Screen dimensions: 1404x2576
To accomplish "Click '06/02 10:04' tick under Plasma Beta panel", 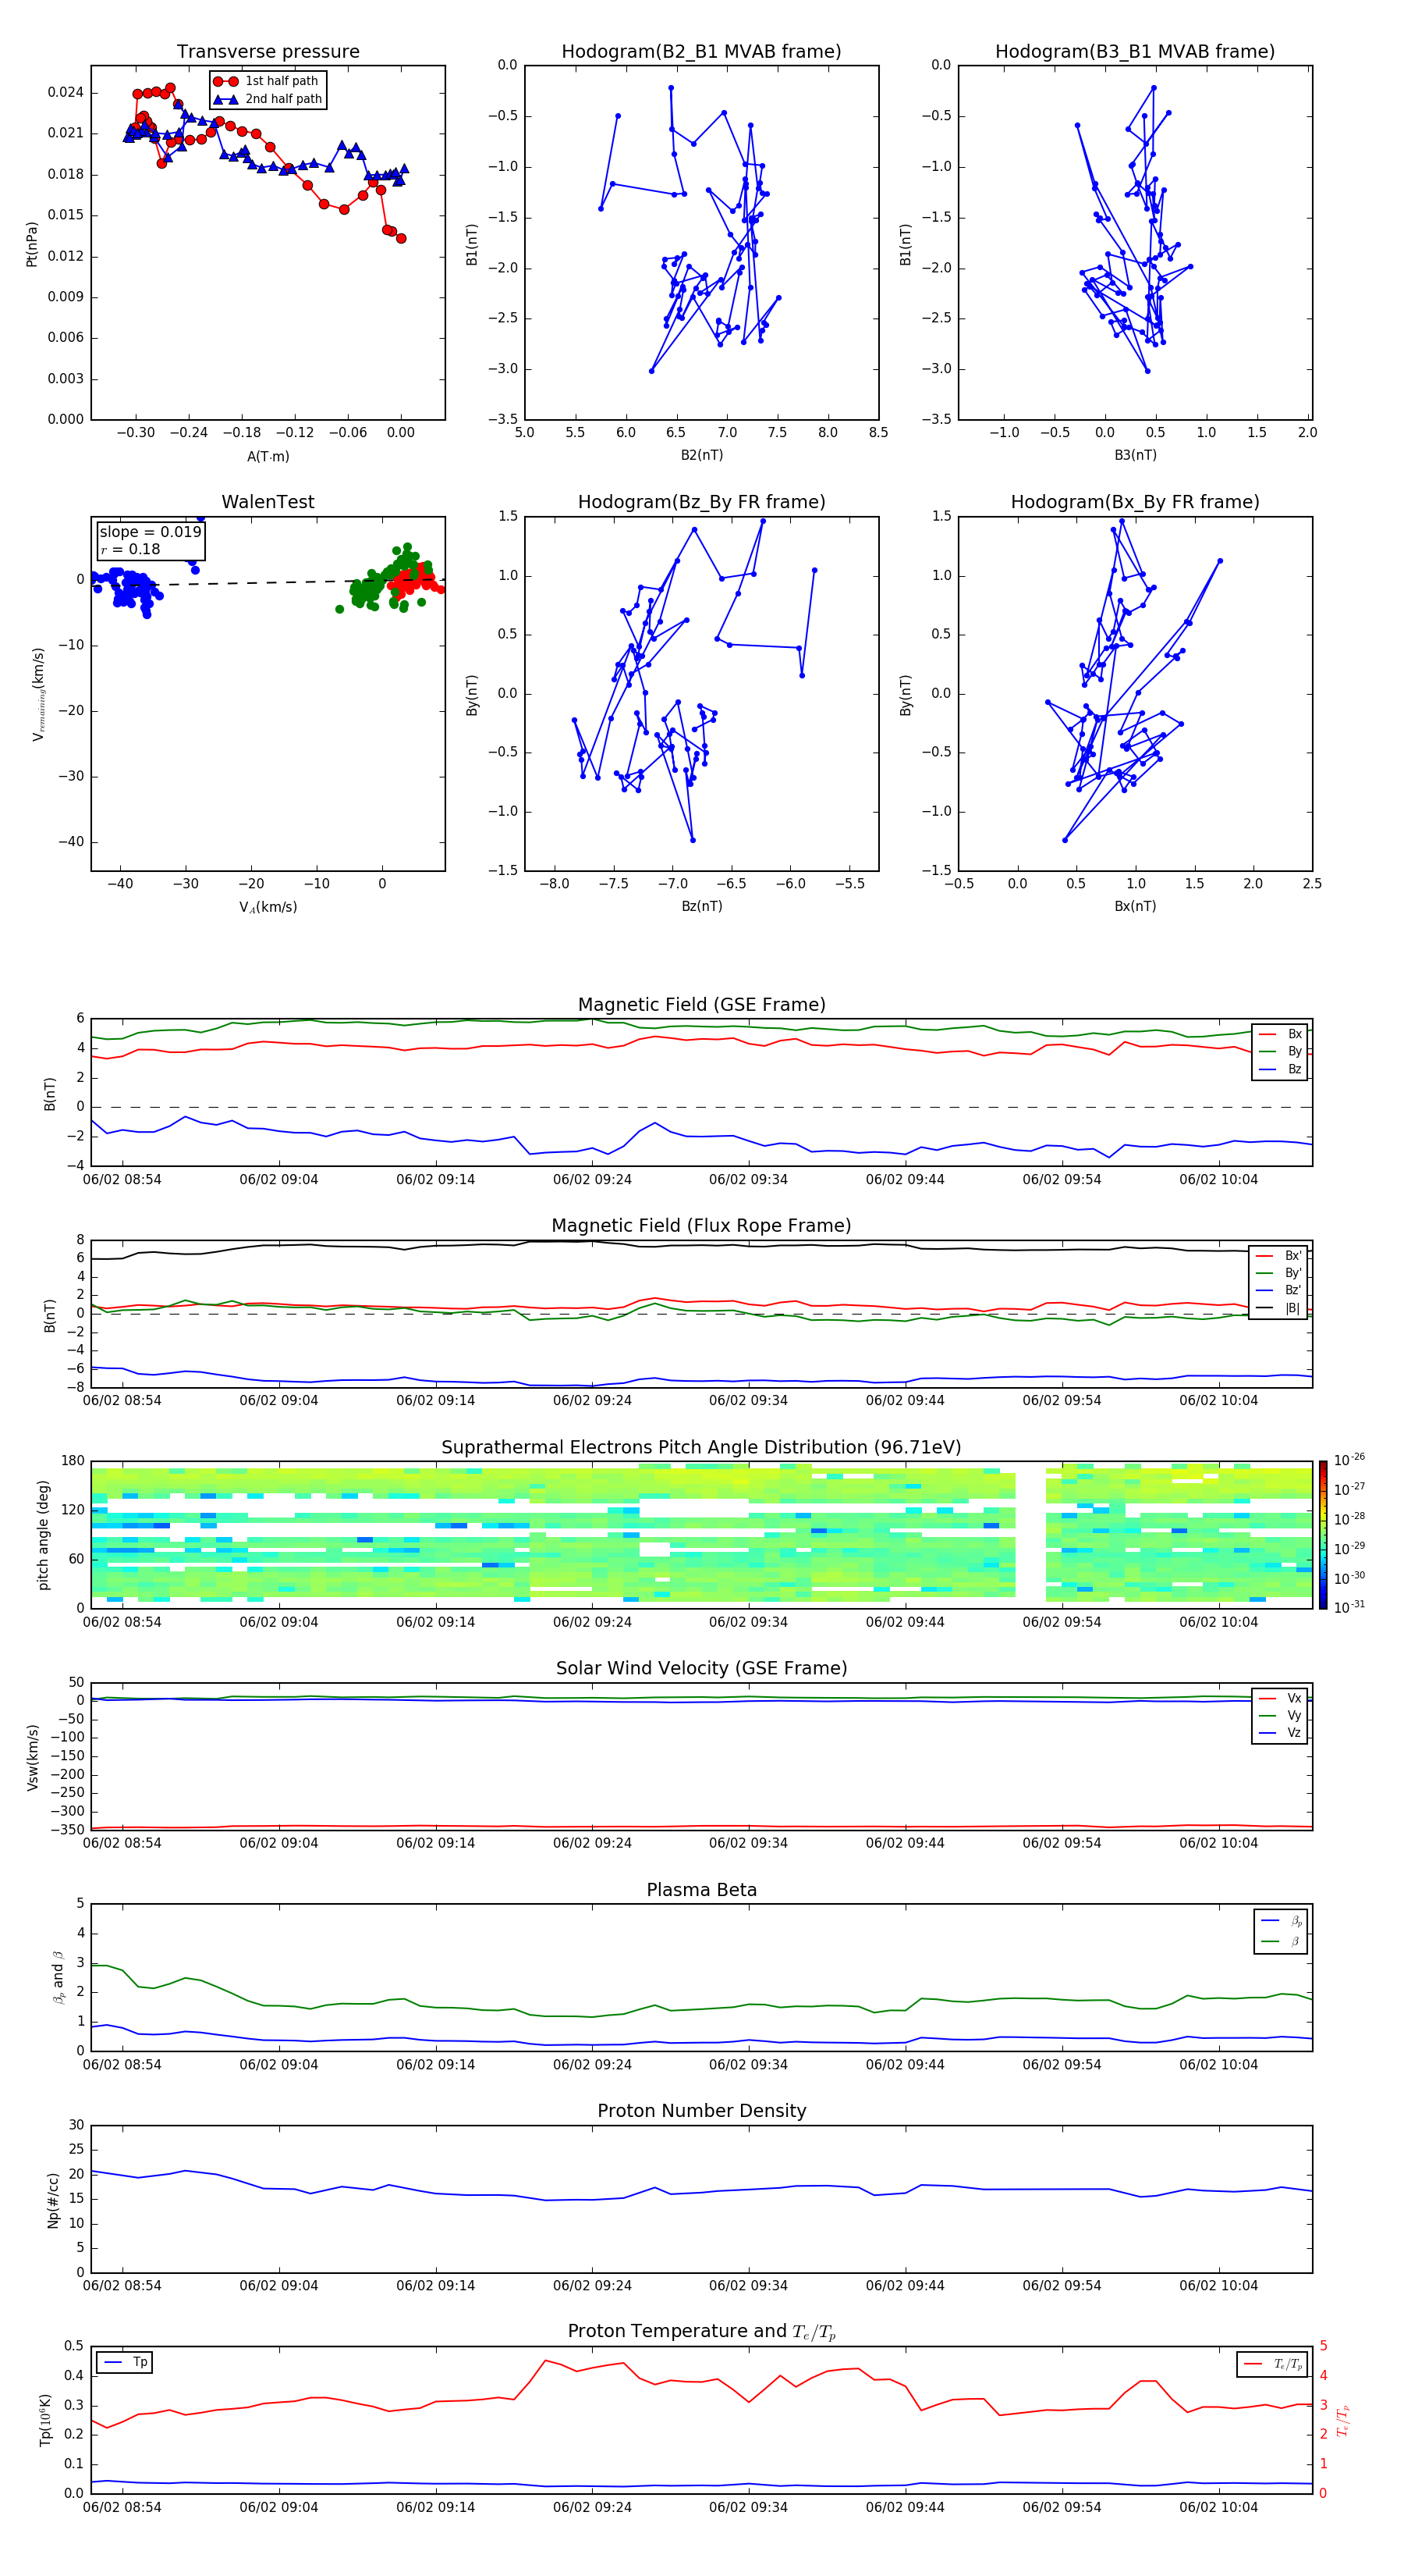I will (x=1218, y=2065).
